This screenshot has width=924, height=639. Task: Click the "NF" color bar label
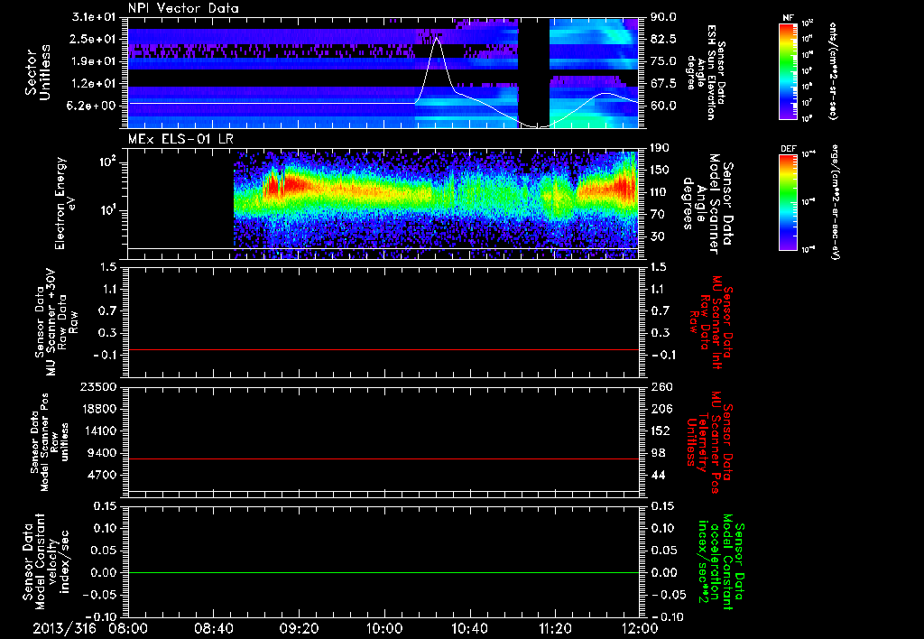(788, 18)
